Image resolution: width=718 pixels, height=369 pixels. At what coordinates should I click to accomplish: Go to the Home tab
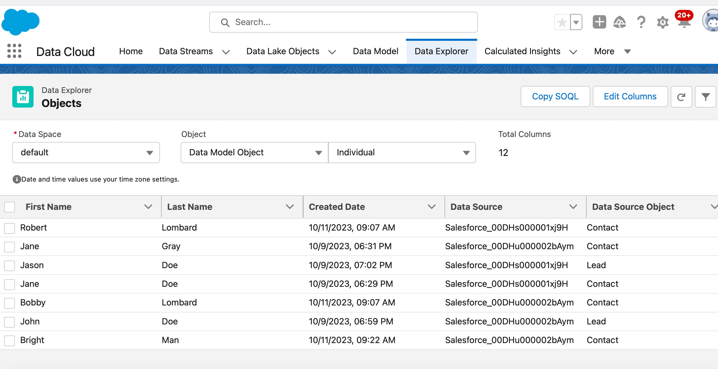coord(131,51)
